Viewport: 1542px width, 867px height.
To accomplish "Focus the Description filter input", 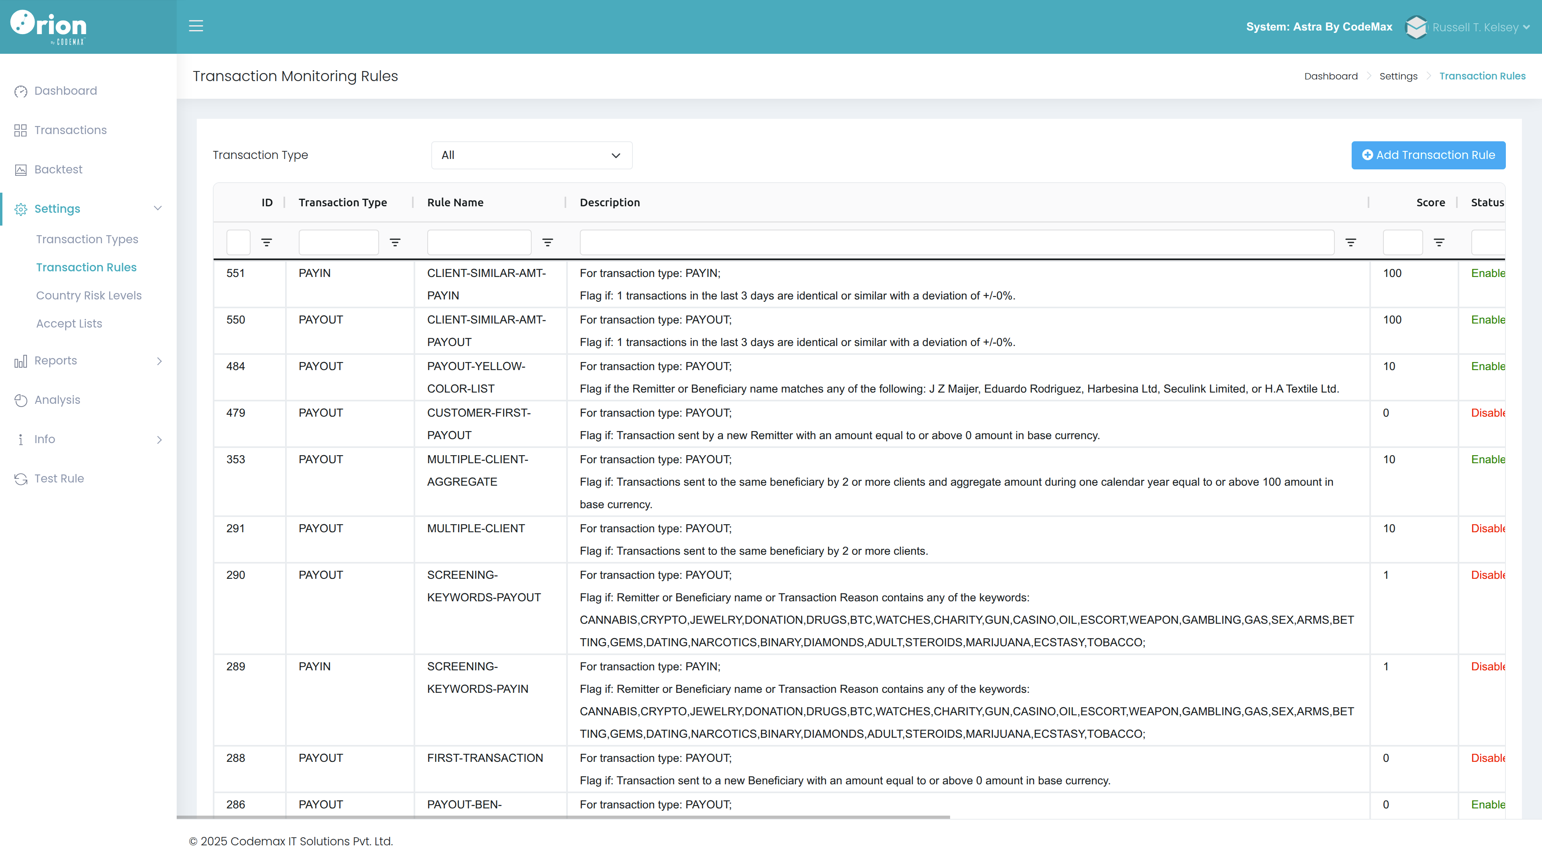I will [957, 242].
